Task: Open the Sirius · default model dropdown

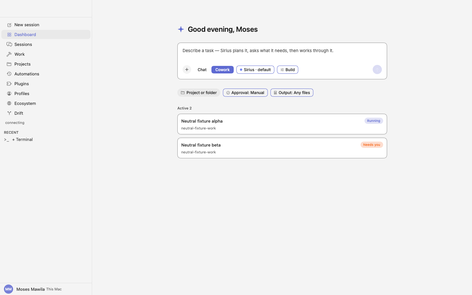Action: [x=255, y=69]
